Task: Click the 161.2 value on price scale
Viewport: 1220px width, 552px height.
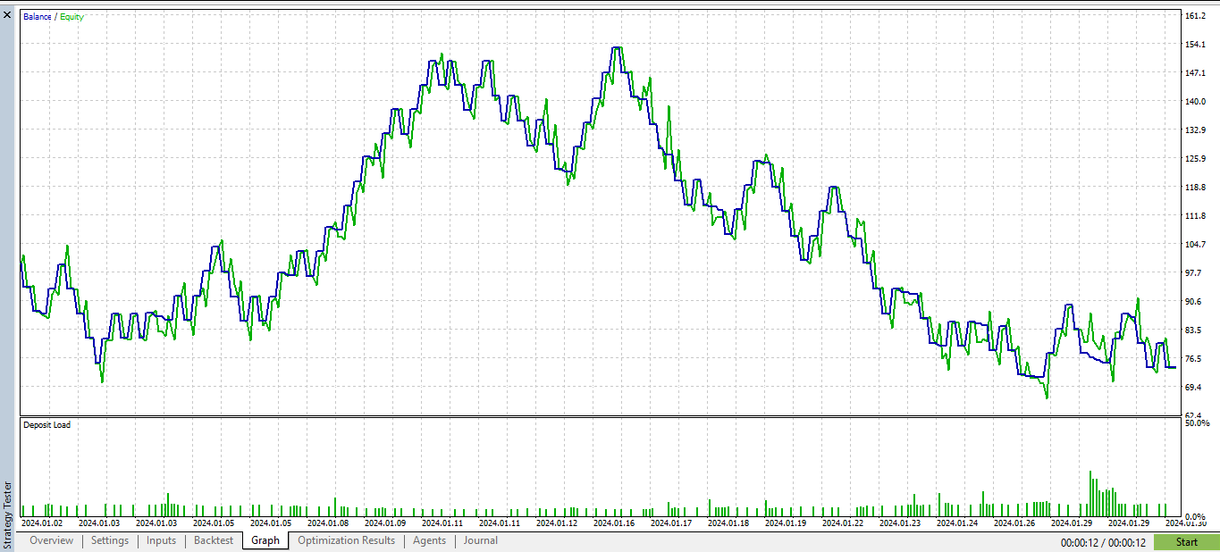Action: 1193,14
